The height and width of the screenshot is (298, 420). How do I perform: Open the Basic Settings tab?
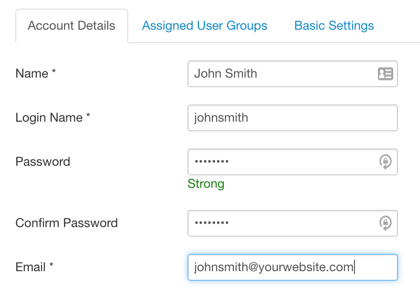[334, 25]
